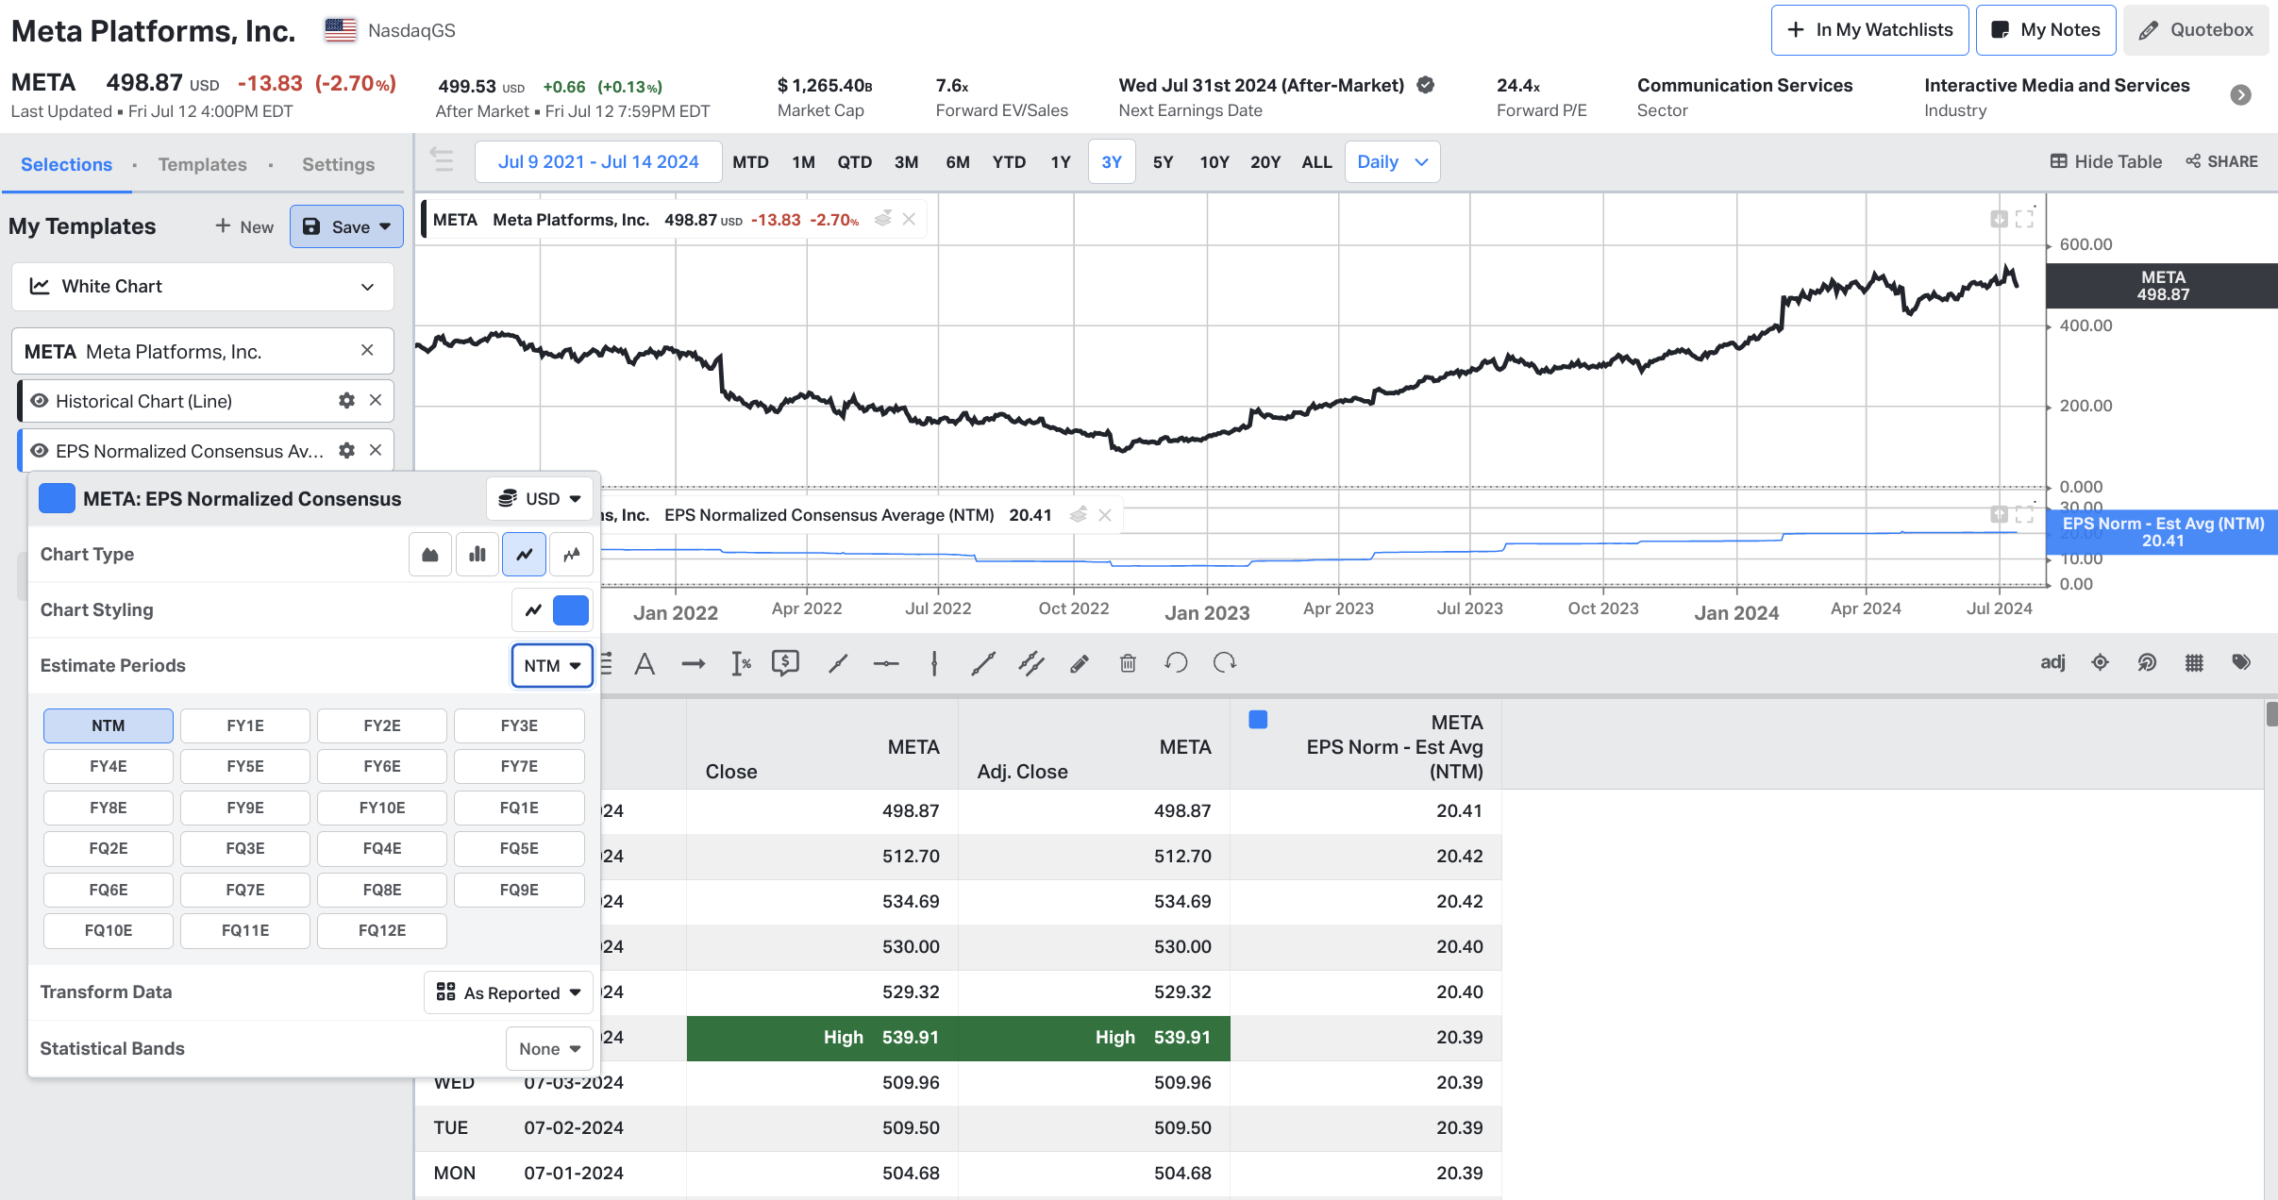Viewport: 2278px width, 1200px height.
Task: Toggle visibility of EPS Normalized Consensus series
Action: tap(40, 451)
